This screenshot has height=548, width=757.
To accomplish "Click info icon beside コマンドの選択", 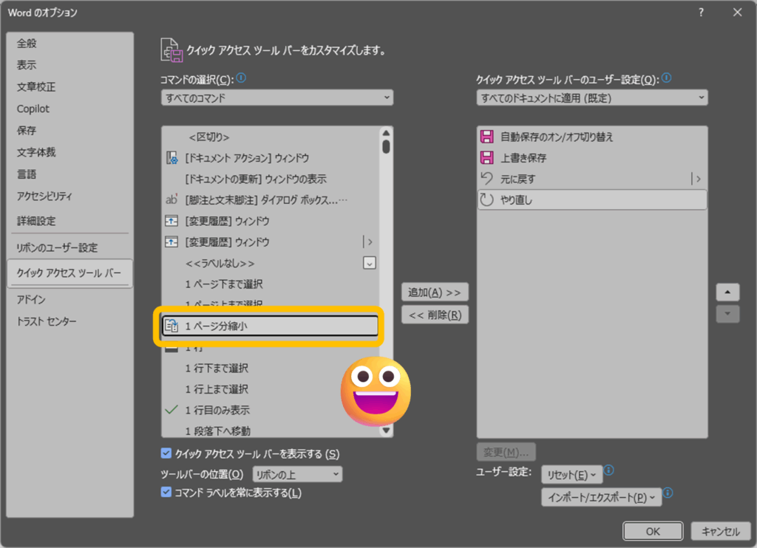I will 242,78.
